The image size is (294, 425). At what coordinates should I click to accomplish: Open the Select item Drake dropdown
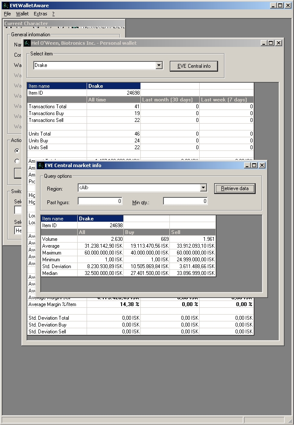[x=159, y=65]
